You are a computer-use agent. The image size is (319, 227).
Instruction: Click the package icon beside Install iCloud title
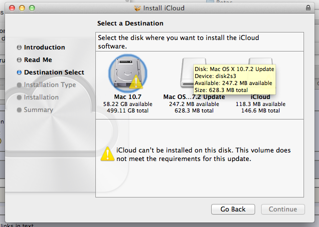click(x=137, y=8)
